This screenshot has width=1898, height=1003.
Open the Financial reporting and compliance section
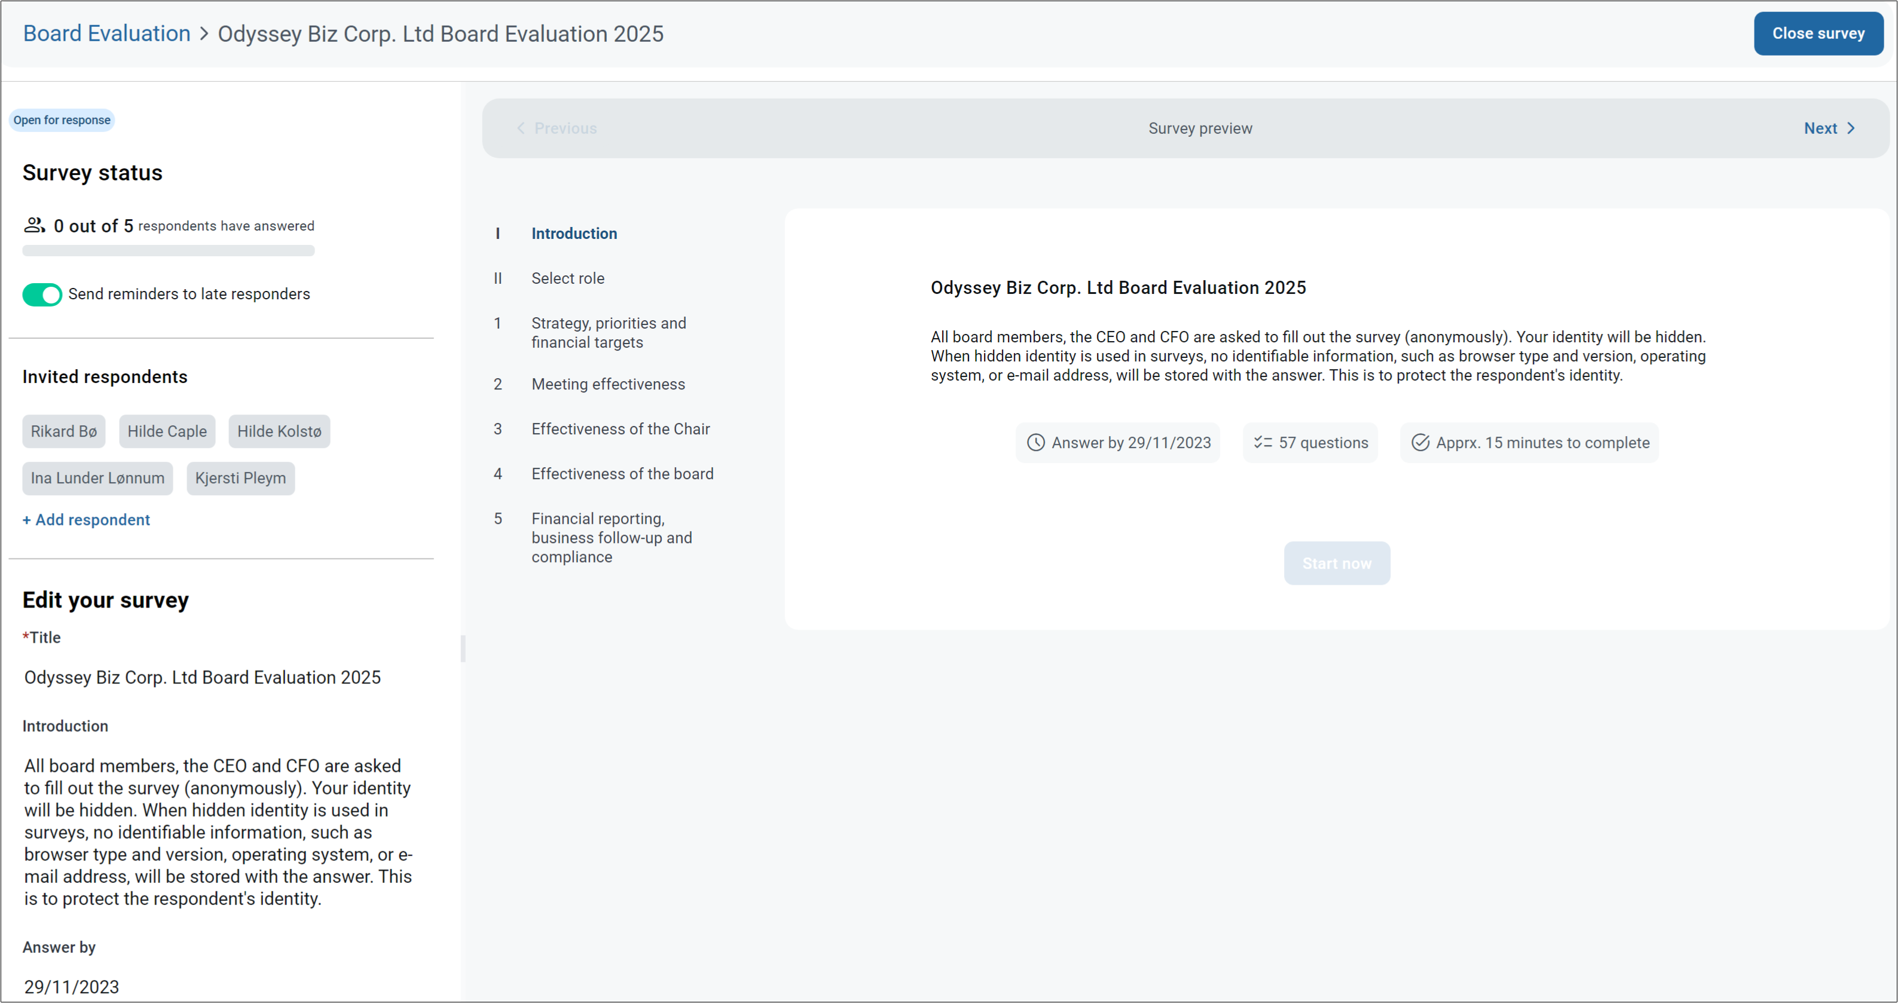612,538
